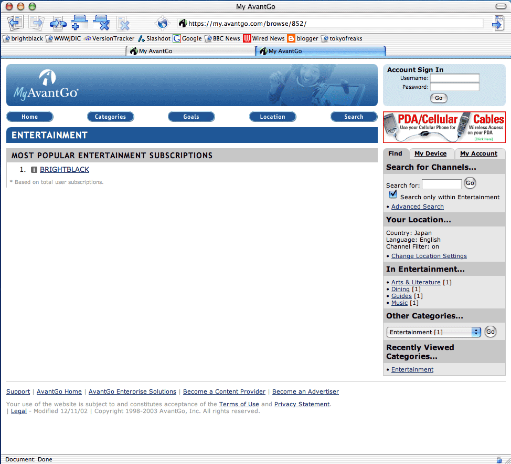Click Change Location Settings link
This screenshot has height=464, width=511.
point(429,256)
